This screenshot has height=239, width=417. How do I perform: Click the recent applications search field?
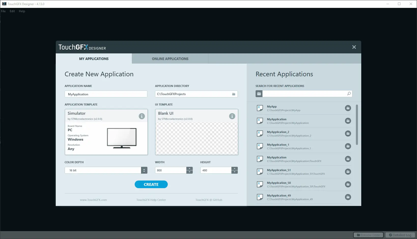coord(305,94)
